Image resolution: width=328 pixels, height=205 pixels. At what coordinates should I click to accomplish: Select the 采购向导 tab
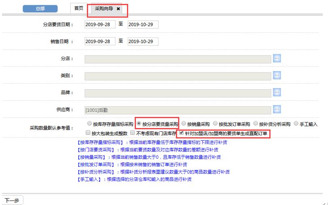[104, 9]
